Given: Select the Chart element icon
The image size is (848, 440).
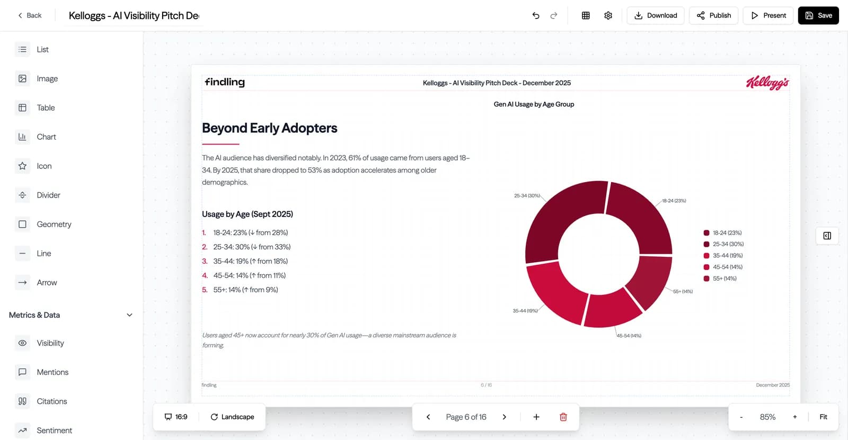Looking at the screenshot, I should click(22, 137).
